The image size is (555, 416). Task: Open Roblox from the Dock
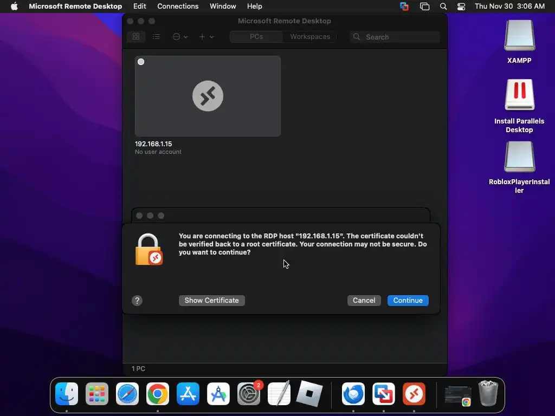[309, 394]
